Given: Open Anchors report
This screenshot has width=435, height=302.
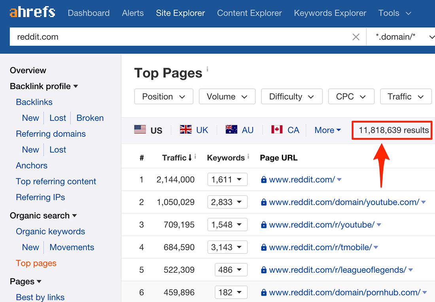Looking at the screenshot, I should (x=32, y=166).
